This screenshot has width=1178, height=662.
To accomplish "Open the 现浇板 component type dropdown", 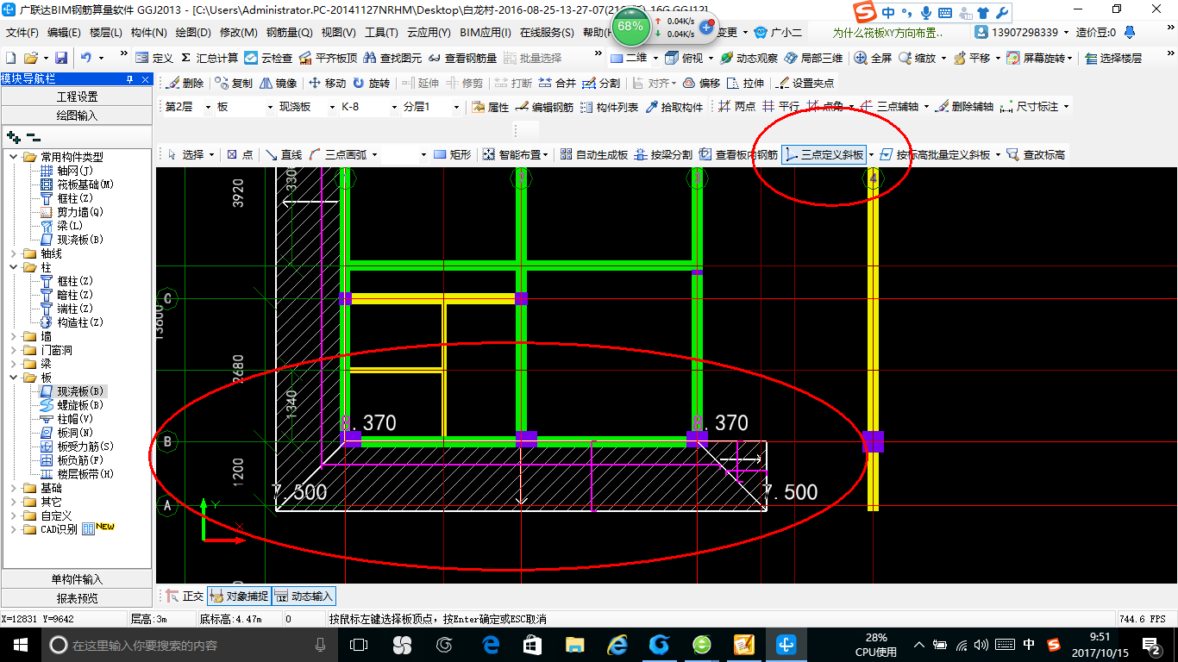I will [333, 107].
